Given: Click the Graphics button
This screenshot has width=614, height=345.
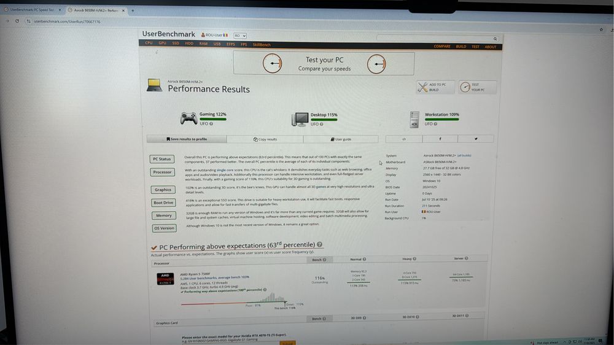Looking at the screenshot, I should pyautogui.click(x=163, y=190).
